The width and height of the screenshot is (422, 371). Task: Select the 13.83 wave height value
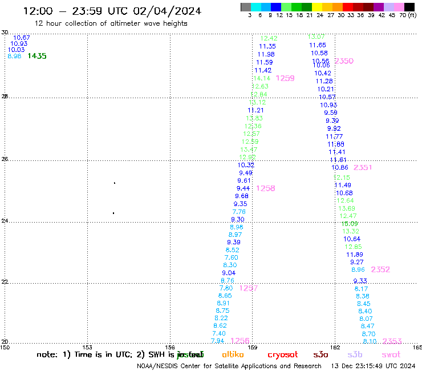254,118
